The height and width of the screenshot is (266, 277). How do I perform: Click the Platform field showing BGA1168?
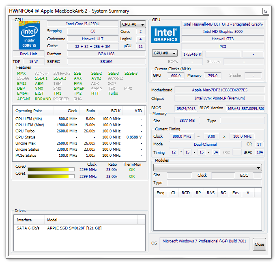[x=106, y=54]
